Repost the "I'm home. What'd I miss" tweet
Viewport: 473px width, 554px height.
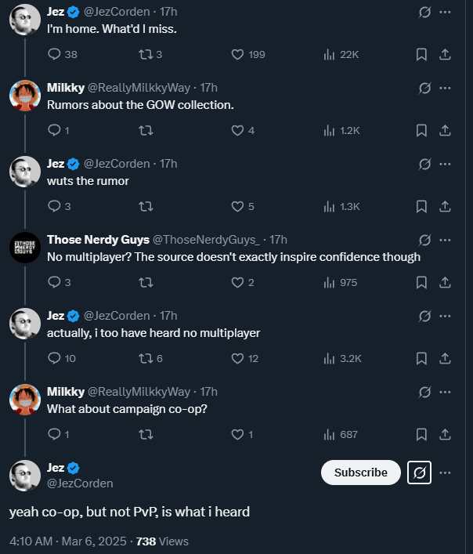click(x=145, y=54)
